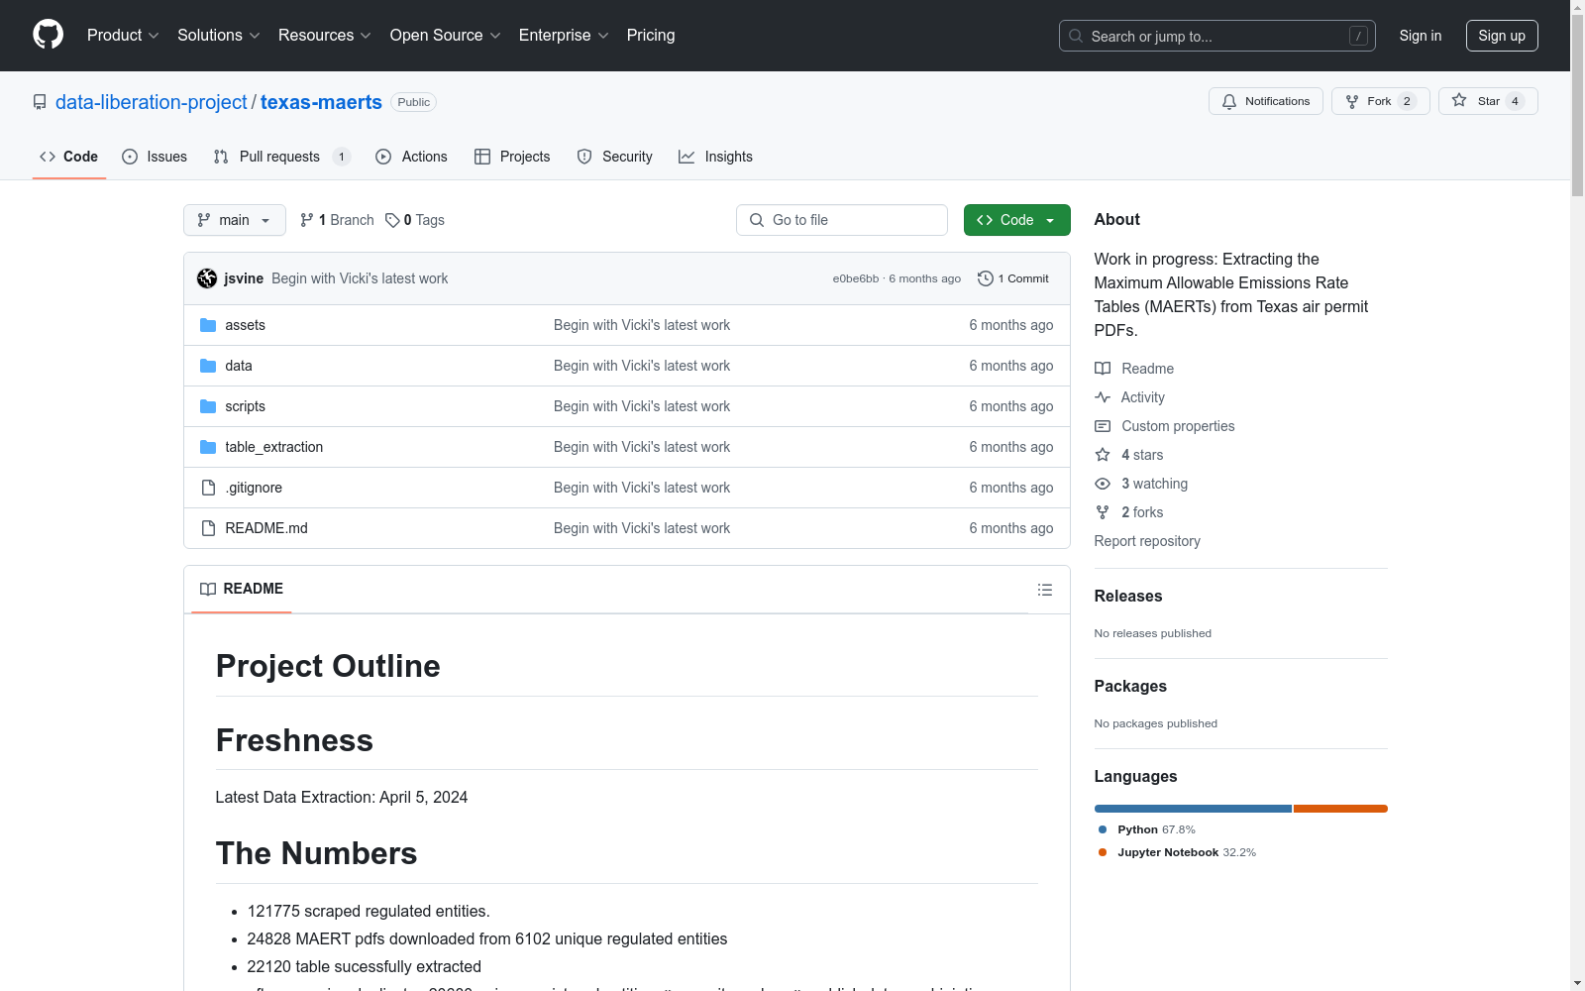
Task: Click the Jupyter Notebook bar segment
Action: pyautogui.click(x=1340, y=809)
